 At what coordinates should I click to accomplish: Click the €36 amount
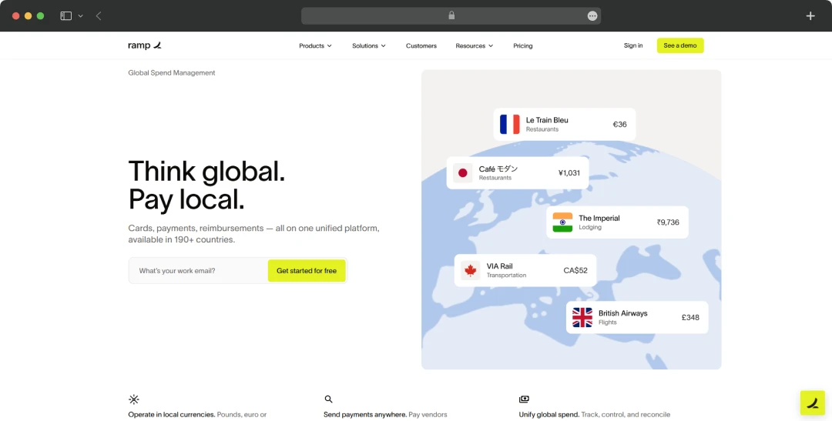[x=619, y=125]
